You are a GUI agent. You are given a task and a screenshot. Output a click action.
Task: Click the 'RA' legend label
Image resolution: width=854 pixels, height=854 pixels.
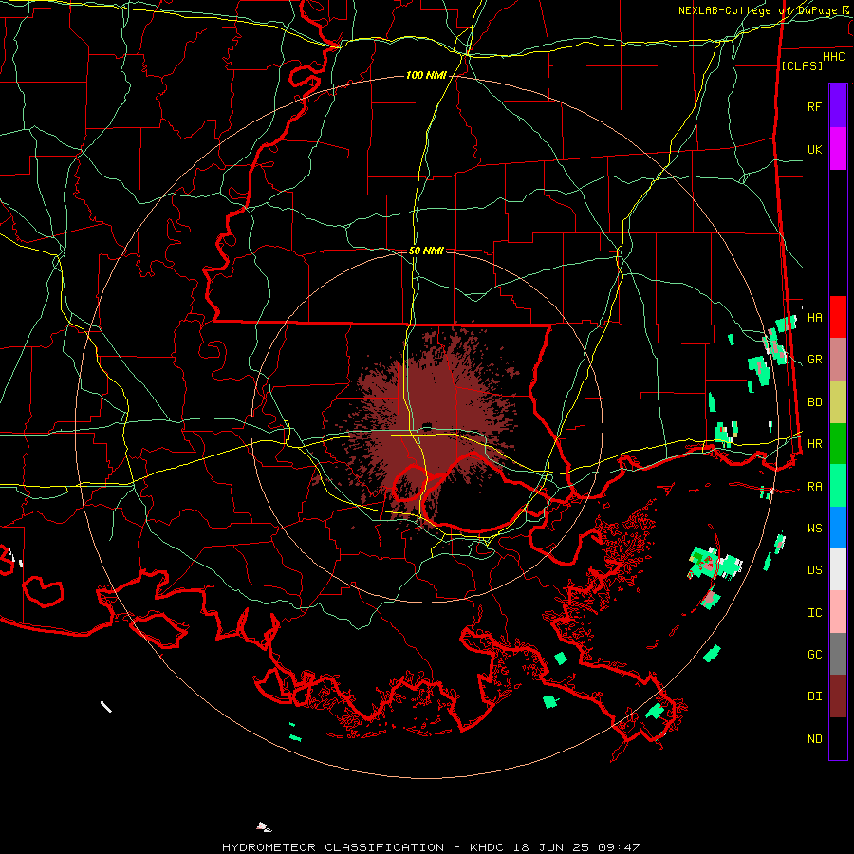[x=814, y=487]
